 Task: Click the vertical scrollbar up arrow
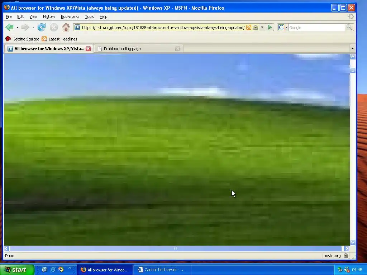coord(353,57)
